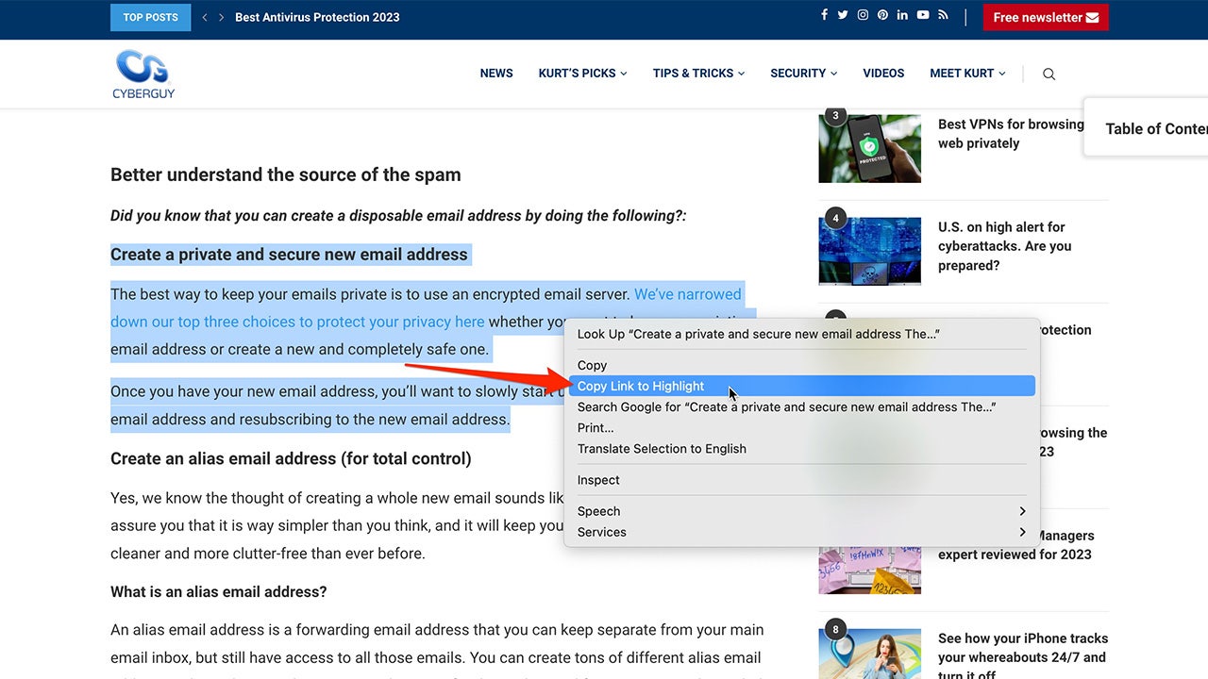Screen dimensions: 1208x679
Task: Show previous top post arrow
Action: pos(205,17)
